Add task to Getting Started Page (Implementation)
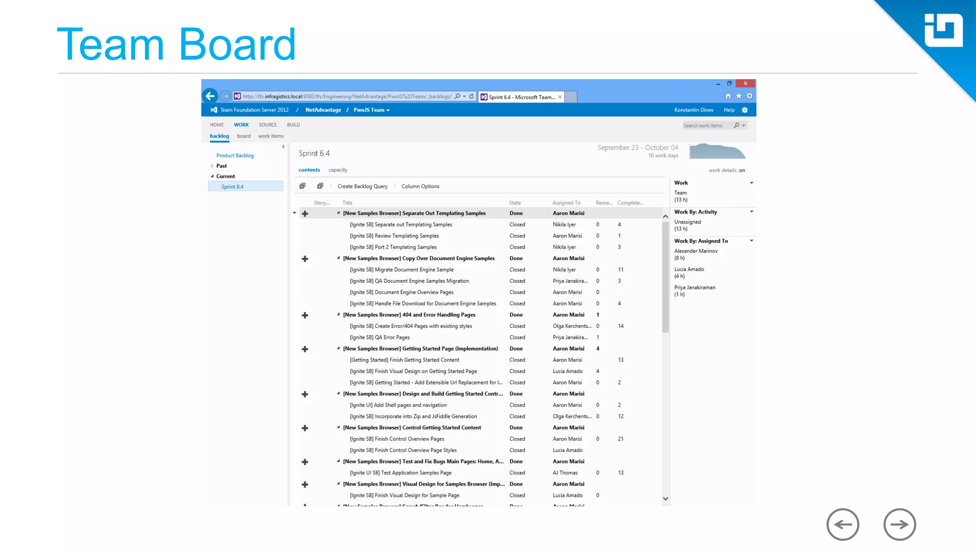Image resolution: width=976 pixels, height=549 pixels. tap(305, 349)
